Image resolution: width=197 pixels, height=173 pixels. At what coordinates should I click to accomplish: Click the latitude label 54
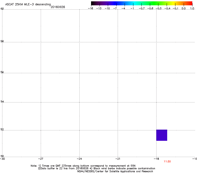click(x=2, y=101)
